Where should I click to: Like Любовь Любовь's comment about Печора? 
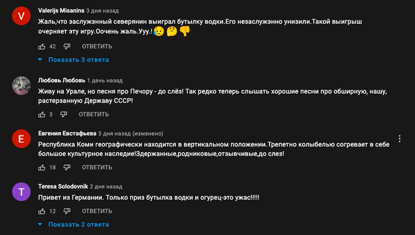pyautogui.click(x=42, y=114)
